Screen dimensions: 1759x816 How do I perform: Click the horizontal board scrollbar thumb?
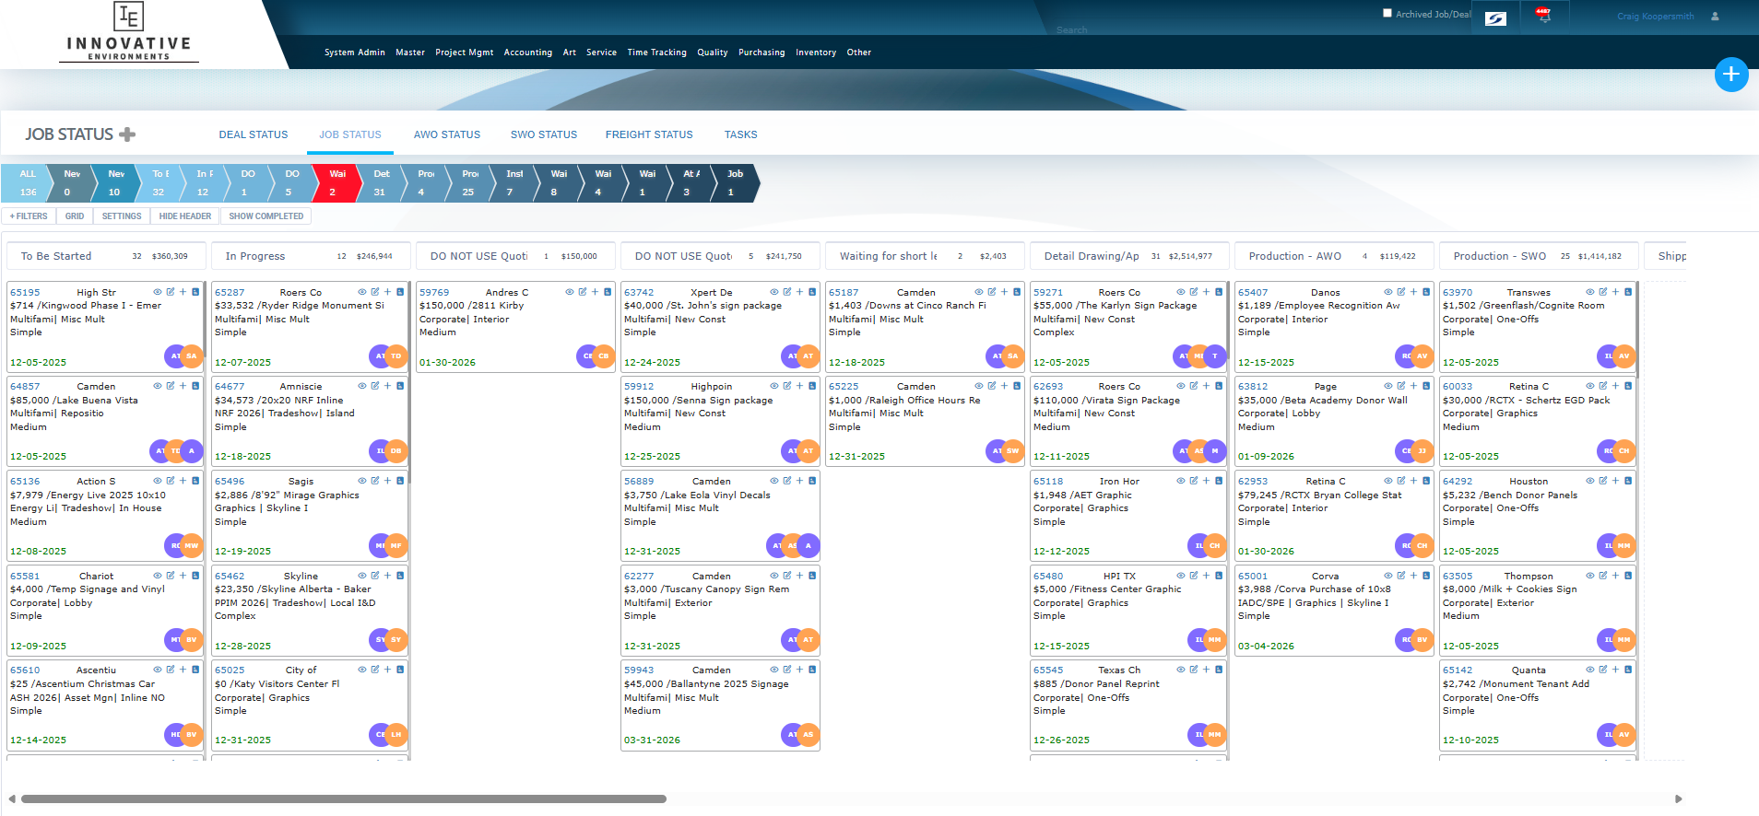[x=344, y=799]
